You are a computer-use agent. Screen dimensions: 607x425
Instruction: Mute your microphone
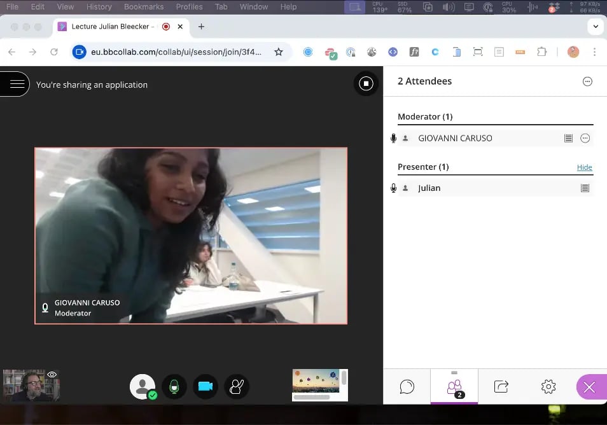point(174,386)
